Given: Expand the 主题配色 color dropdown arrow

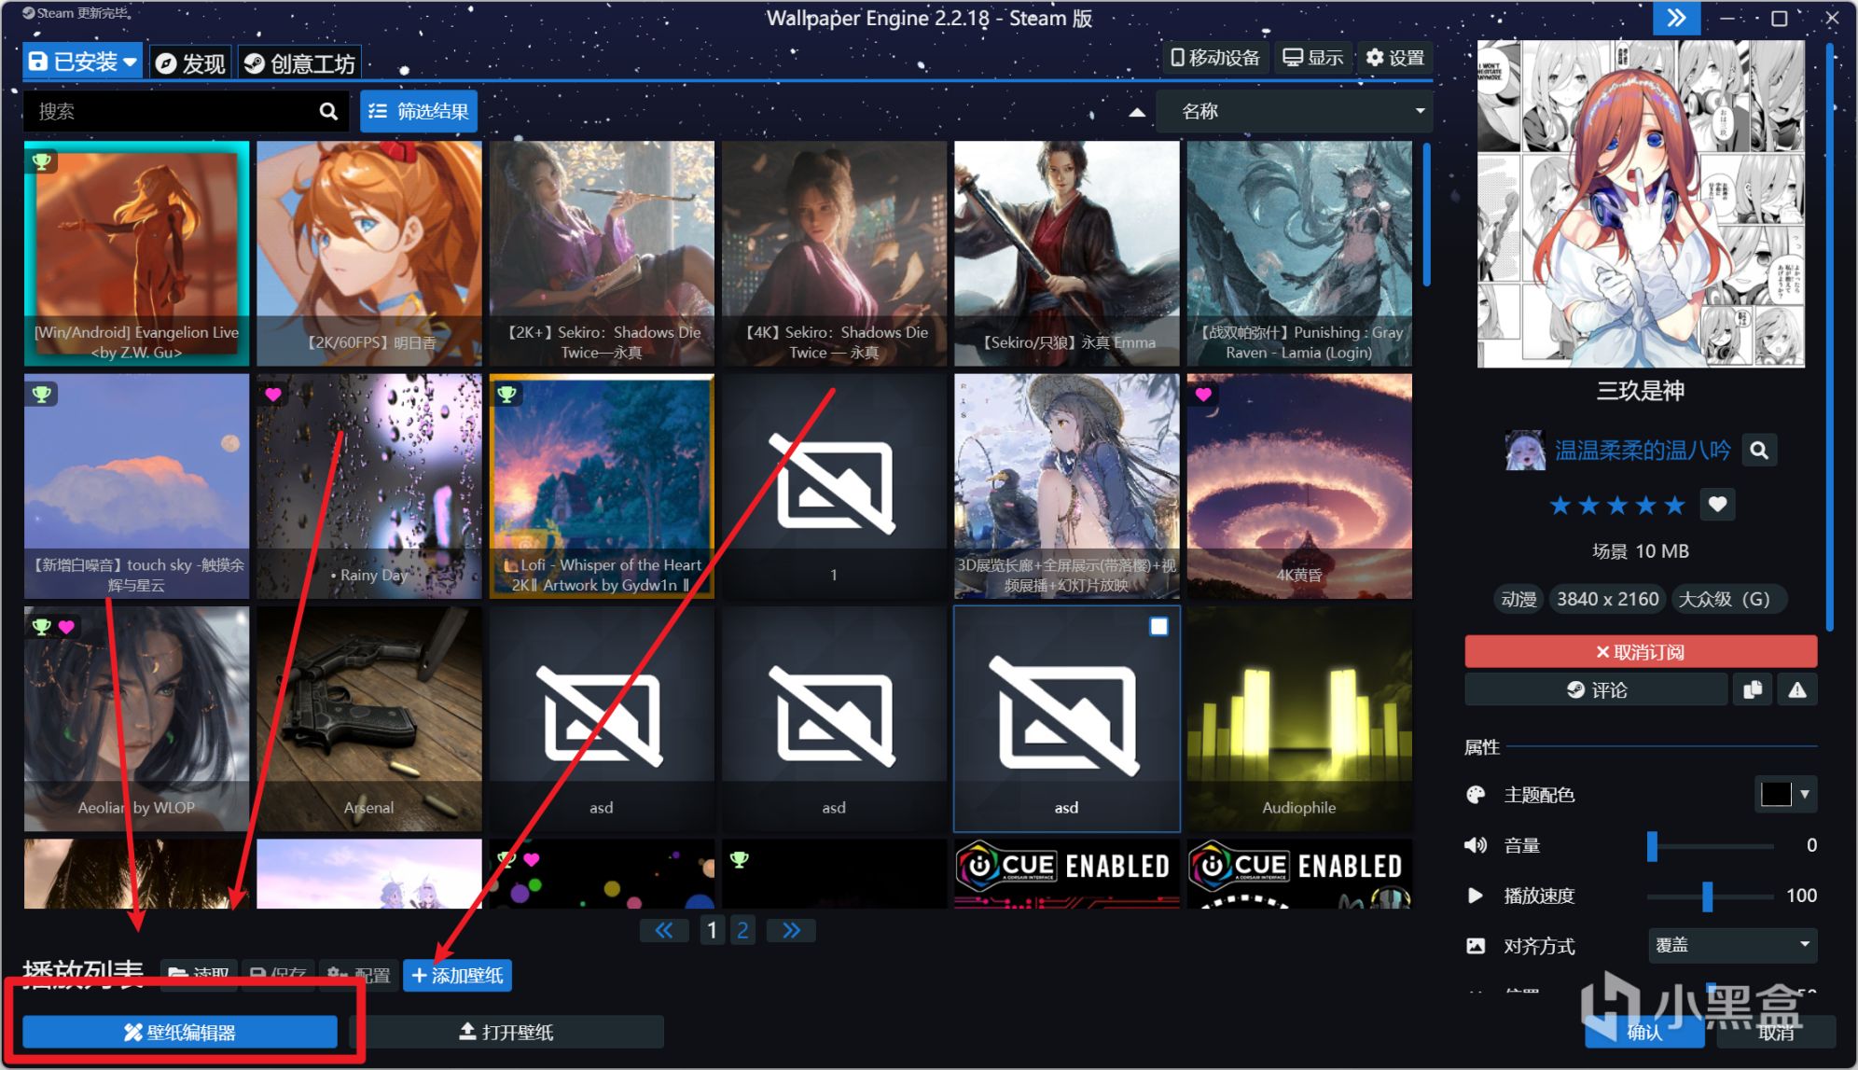Looking at the screenshot, I should pyautogui.click(x=1805, y=795).
